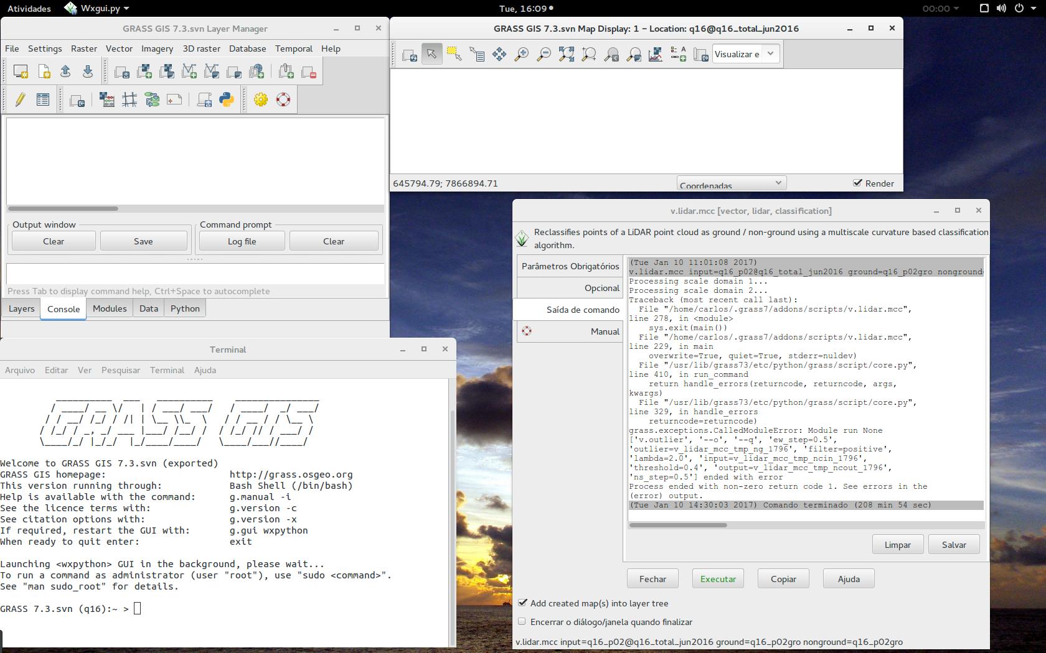
Task: Switch to the Modules tab
Action: coord(110,308)
